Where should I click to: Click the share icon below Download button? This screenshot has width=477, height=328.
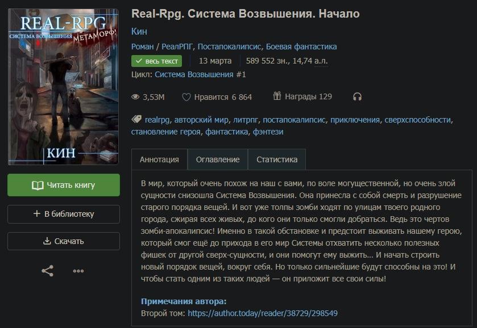[x=47, y=271]
